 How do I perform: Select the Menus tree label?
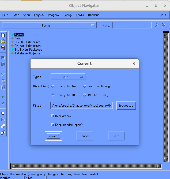click(x=19, y=38)
